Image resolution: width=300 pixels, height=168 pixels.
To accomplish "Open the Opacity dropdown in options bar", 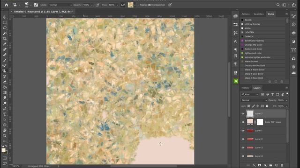I will [x=92, y=5].
